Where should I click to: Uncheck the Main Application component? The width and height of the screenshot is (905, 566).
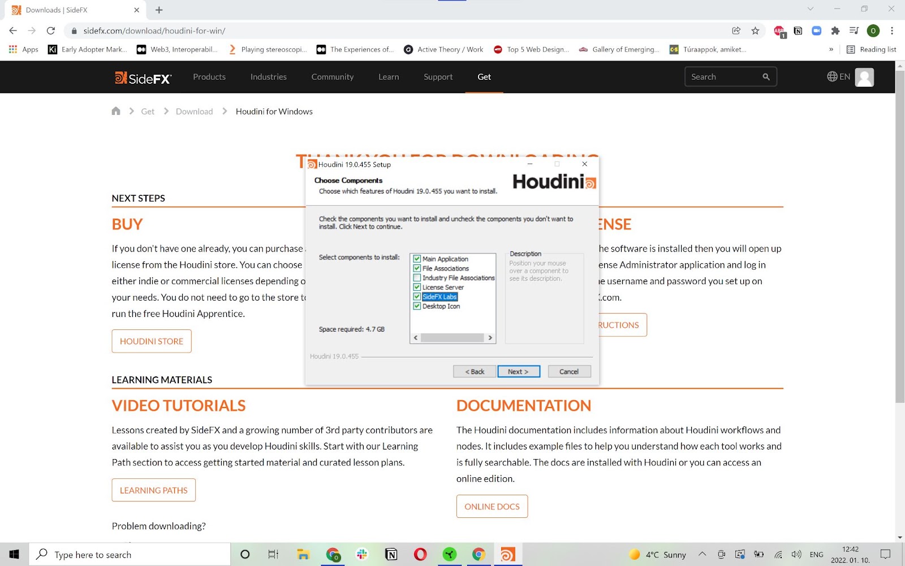(x=417, y=259)
